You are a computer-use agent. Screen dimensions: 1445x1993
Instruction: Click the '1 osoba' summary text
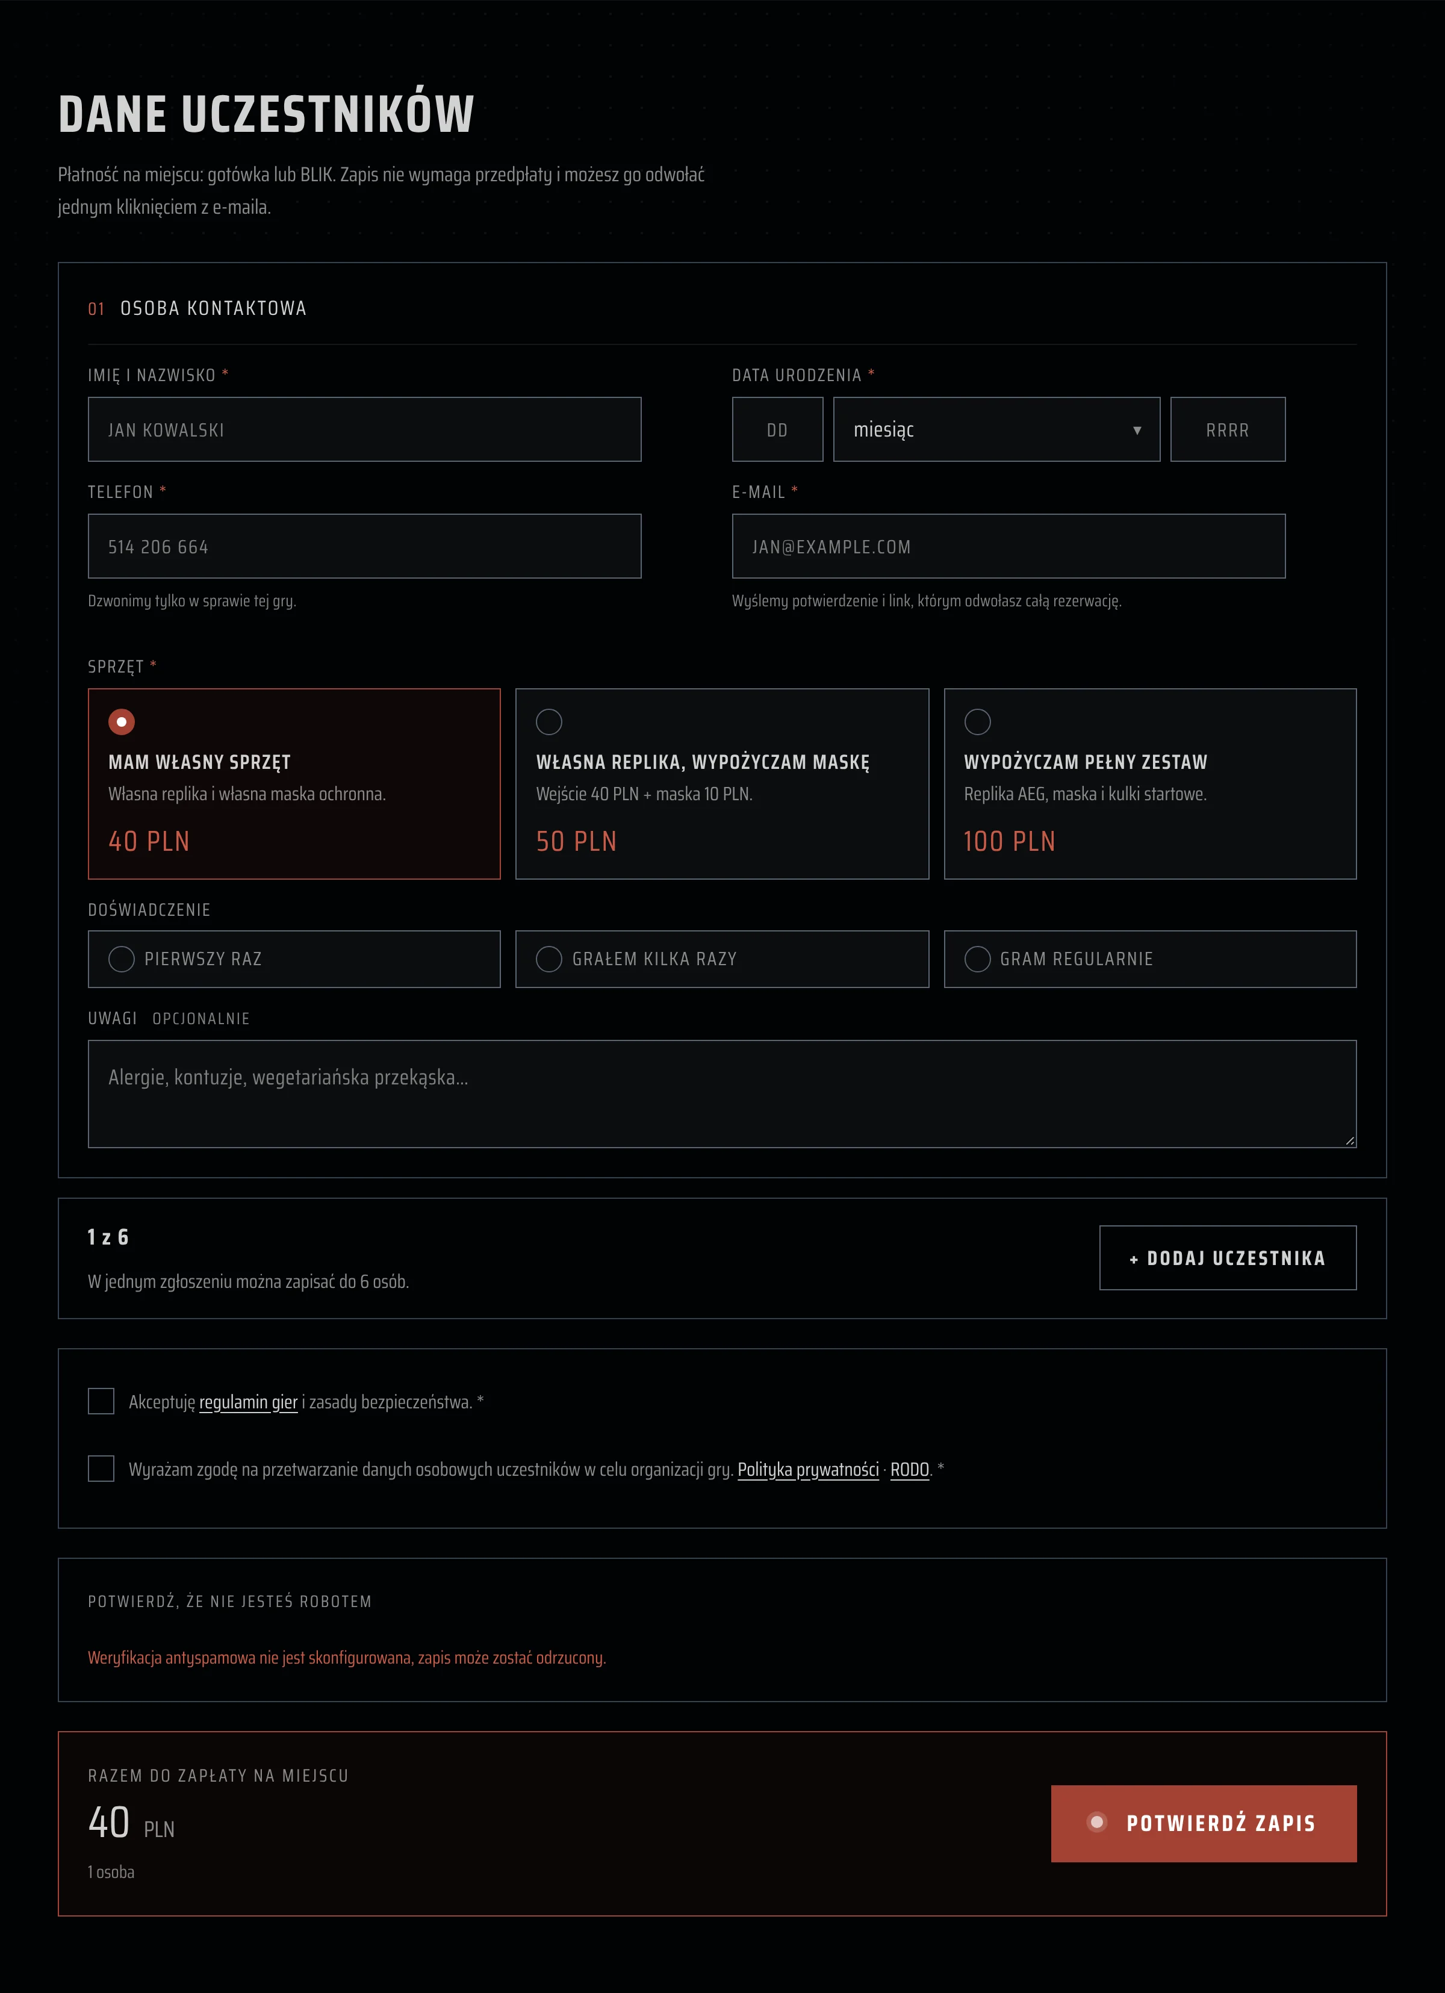click(x=111, y=1872)
